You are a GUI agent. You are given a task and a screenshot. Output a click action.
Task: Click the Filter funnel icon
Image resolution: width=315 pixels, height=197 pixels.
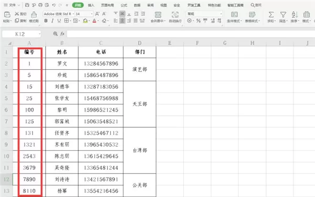click(283, 15)
